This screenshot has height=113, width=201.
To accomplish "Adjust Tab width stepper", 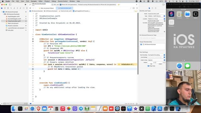I will (x=155, y=62).
